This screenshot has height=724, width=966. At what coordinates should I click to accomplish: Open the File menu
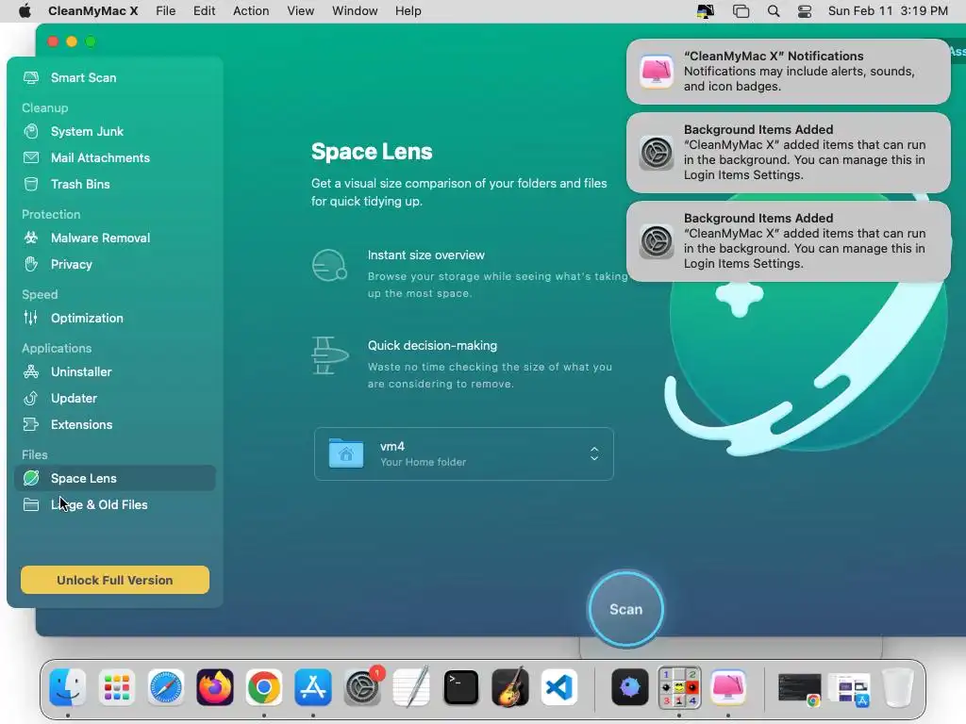click(x=166, y=11)
